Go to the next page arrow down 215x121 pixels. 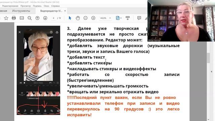pyautogui.click(x=45, y=18)
